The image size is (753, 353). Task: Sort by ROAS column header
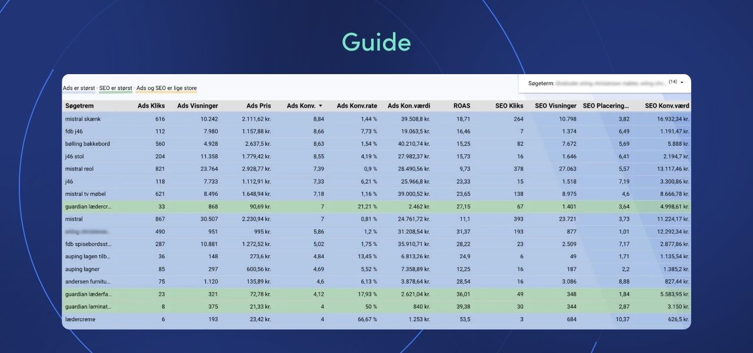(x=462, y=106)
